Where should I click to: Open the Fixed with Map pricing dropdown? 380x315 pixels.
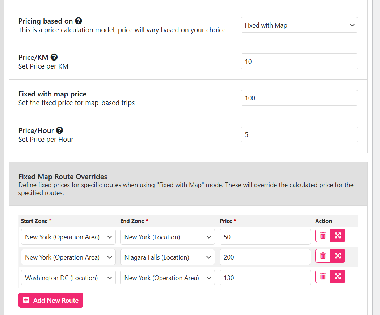click(x=299, y=25)
